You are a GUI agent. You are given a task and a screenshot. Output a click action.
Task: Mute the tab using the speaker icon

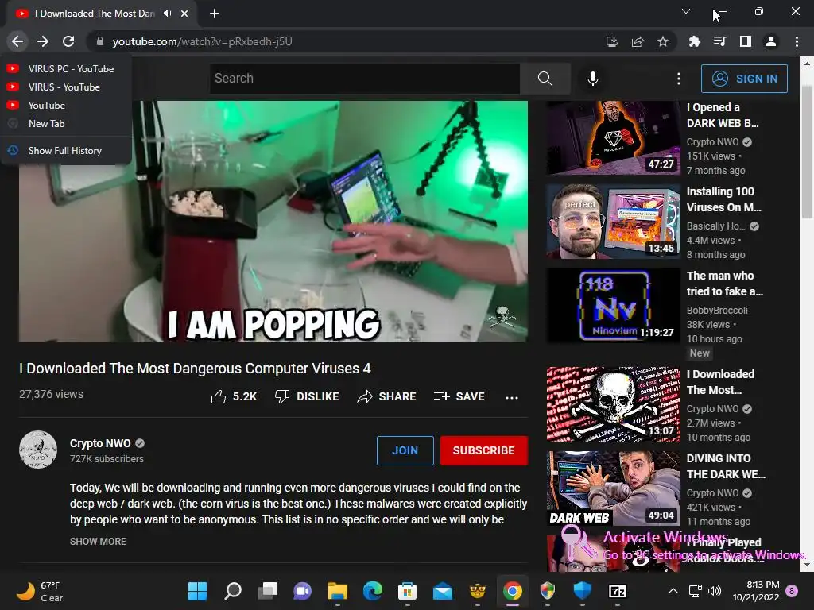[167, 14]
